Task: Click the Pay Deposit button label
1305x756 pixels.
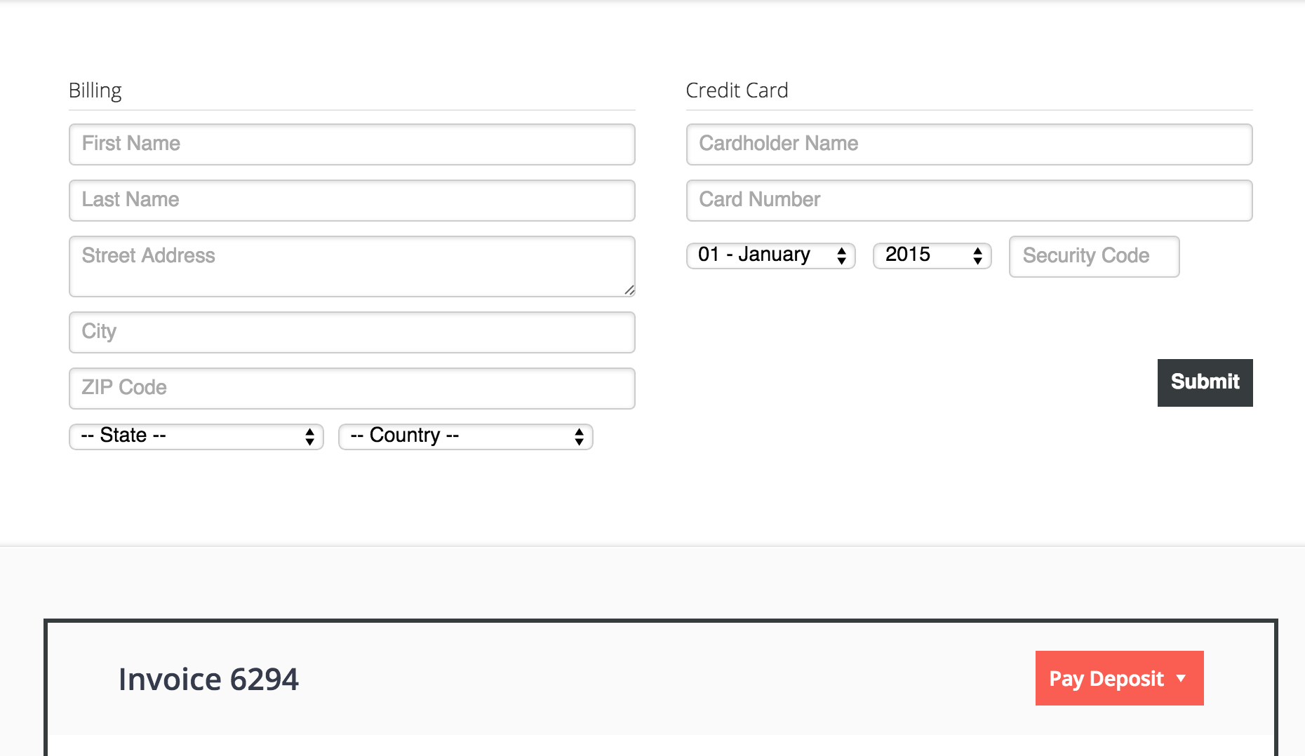Action: (1106, 679)
